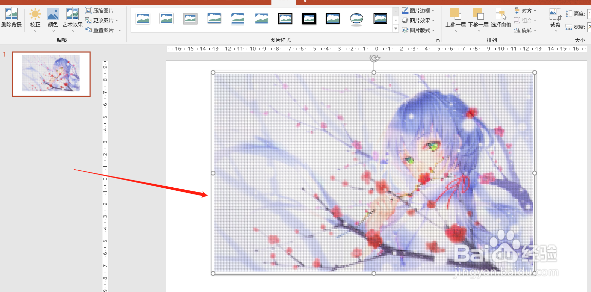
Task: Click the right-middle sizing handle of picture
Action: click(x=535, y=173)
